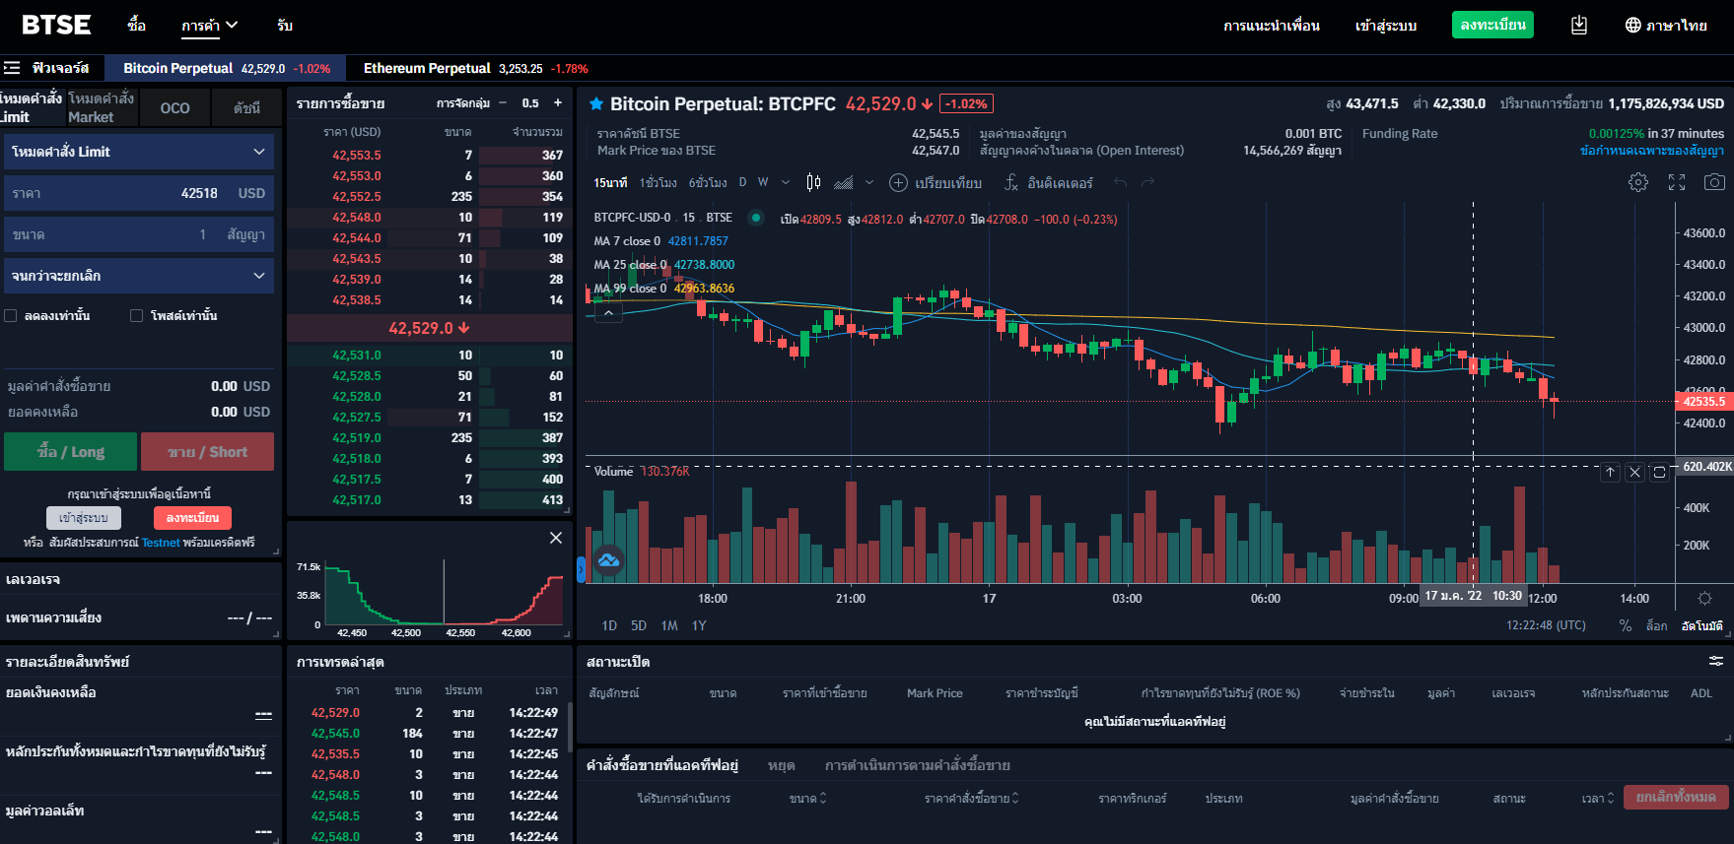Click the ขนาด contracts input field
This screenshot has height=844, width=1734.
coord(139,234)
